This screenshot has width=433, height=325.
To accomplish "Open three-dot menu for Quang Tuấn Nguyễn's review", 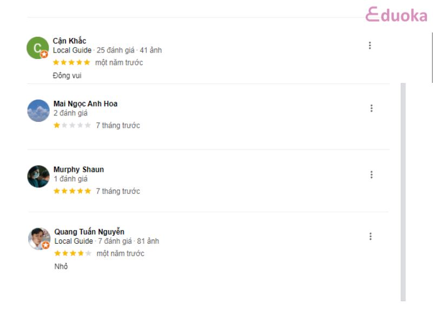I will click(x=370, y=236).
